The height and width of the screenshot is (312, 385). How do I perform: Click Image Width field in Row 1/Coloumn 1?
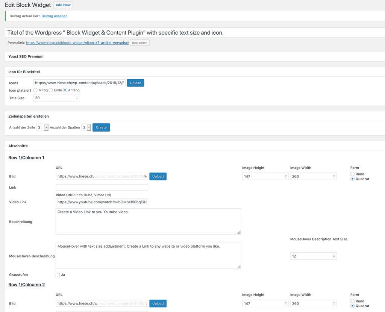pyautogui.click(x=314, y=176)
